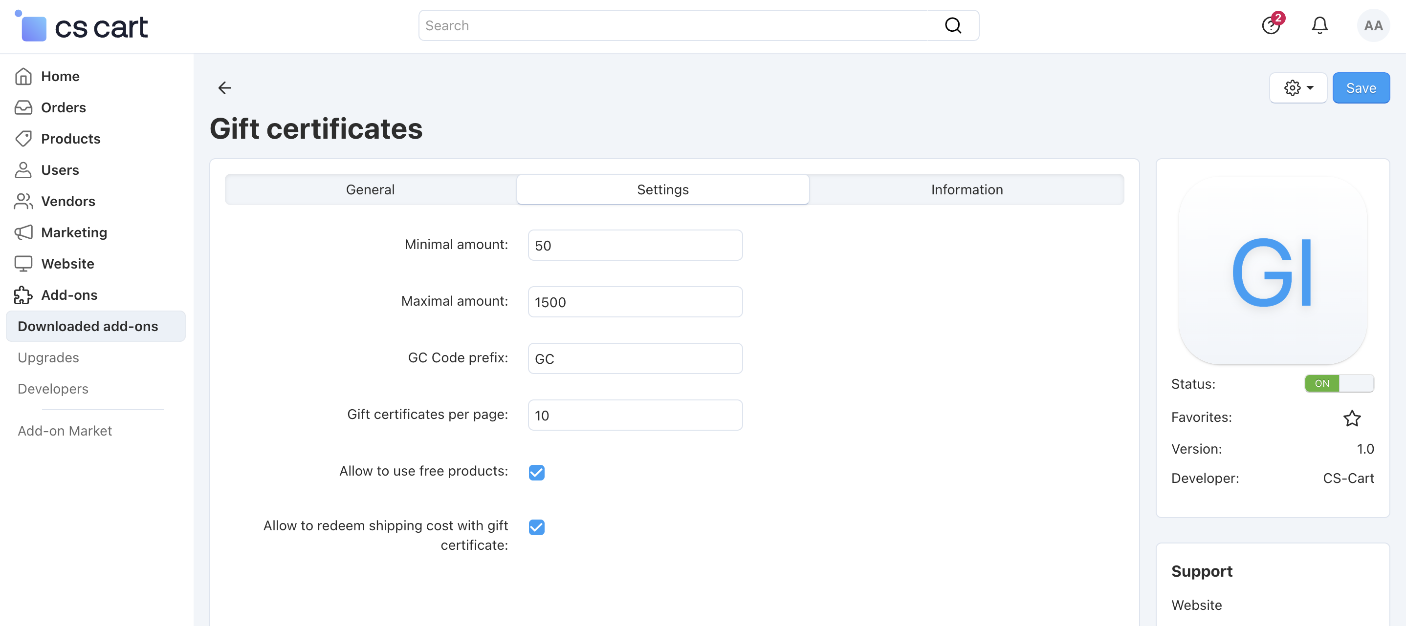Screen dimensions: 1406x626
Task: Click the search magnifier icon
Action: click(953, 25)
